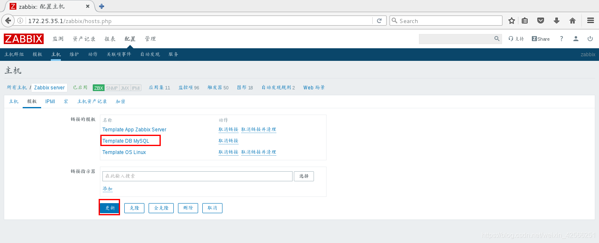Click the 选择 button

coord(304,176)
